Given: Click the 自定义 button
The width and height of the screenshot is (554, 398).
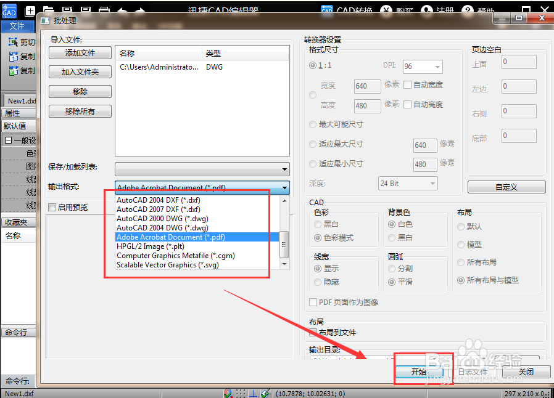Looking at the screenshot, I should [506, 187].
